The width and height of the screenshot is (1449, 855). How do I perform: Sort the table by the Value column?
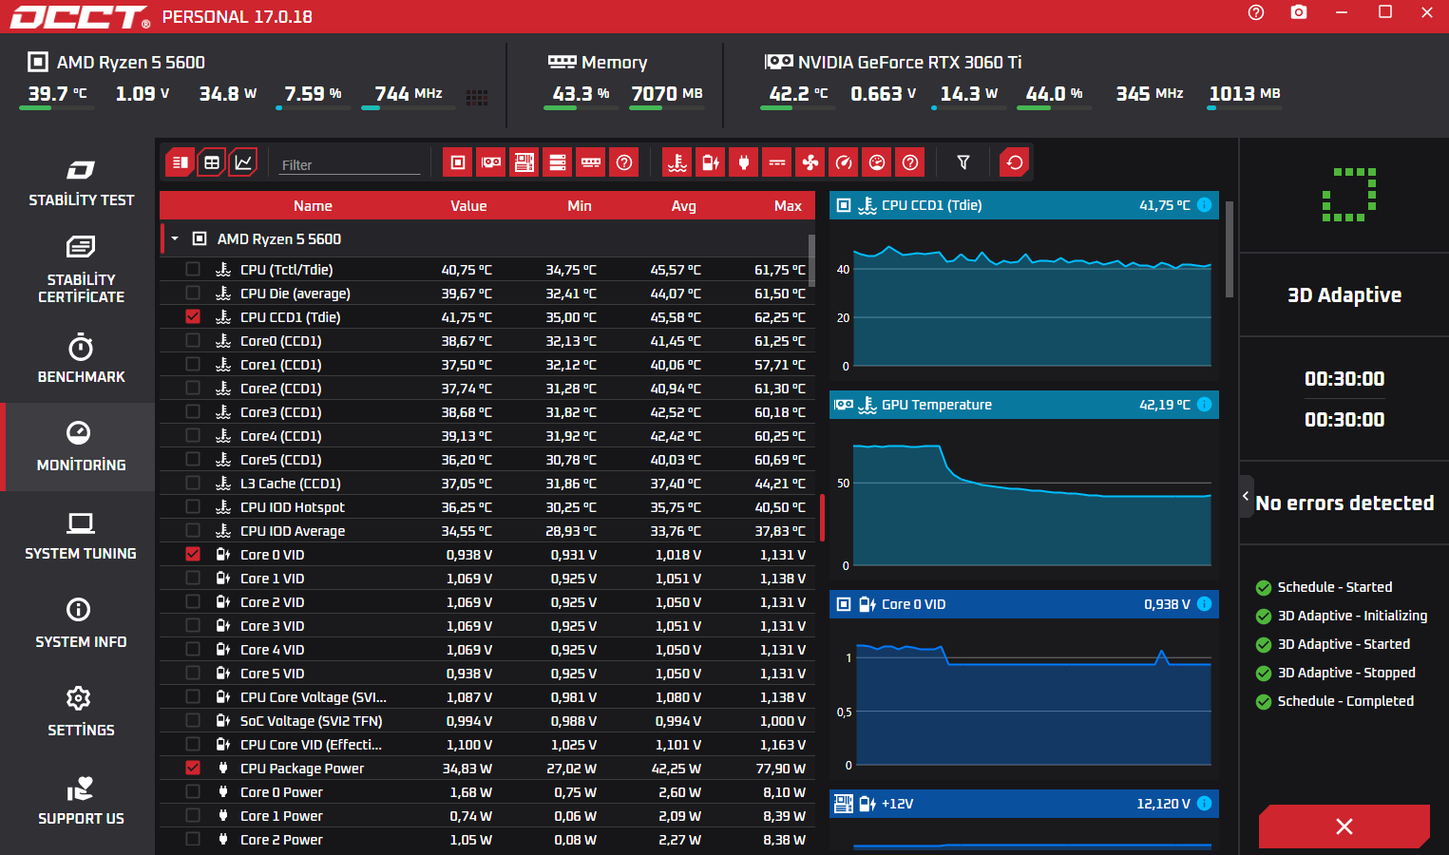468,206
